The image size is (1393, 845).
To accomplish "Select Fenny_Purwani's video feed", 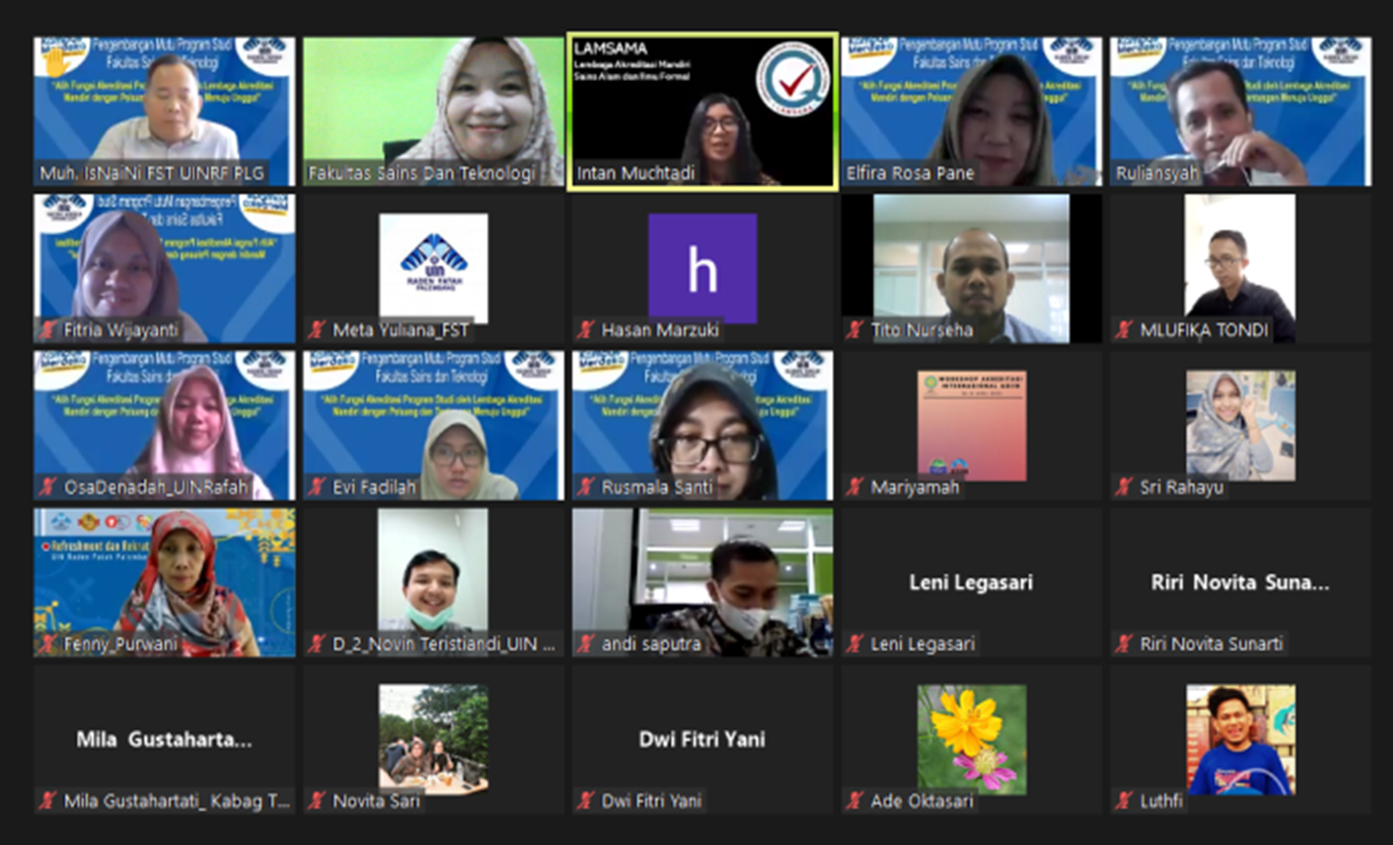I will click(x=164, y=583).
